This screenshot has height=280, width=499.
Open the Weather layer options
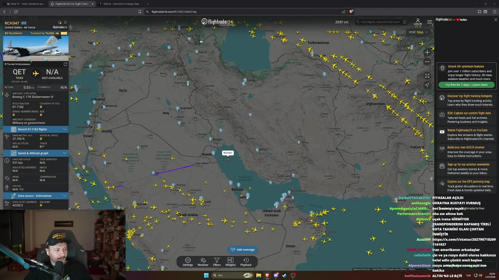coord(203,262)
